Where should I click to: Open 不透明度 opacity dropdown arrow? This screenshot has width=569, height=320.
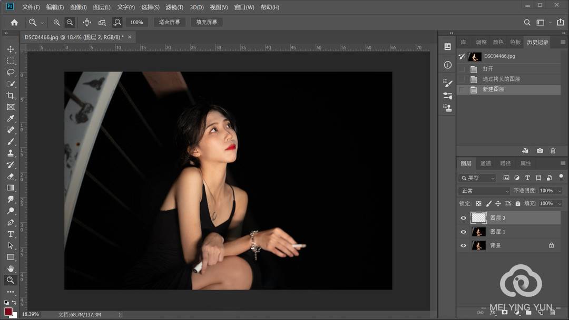coord(559,191)
